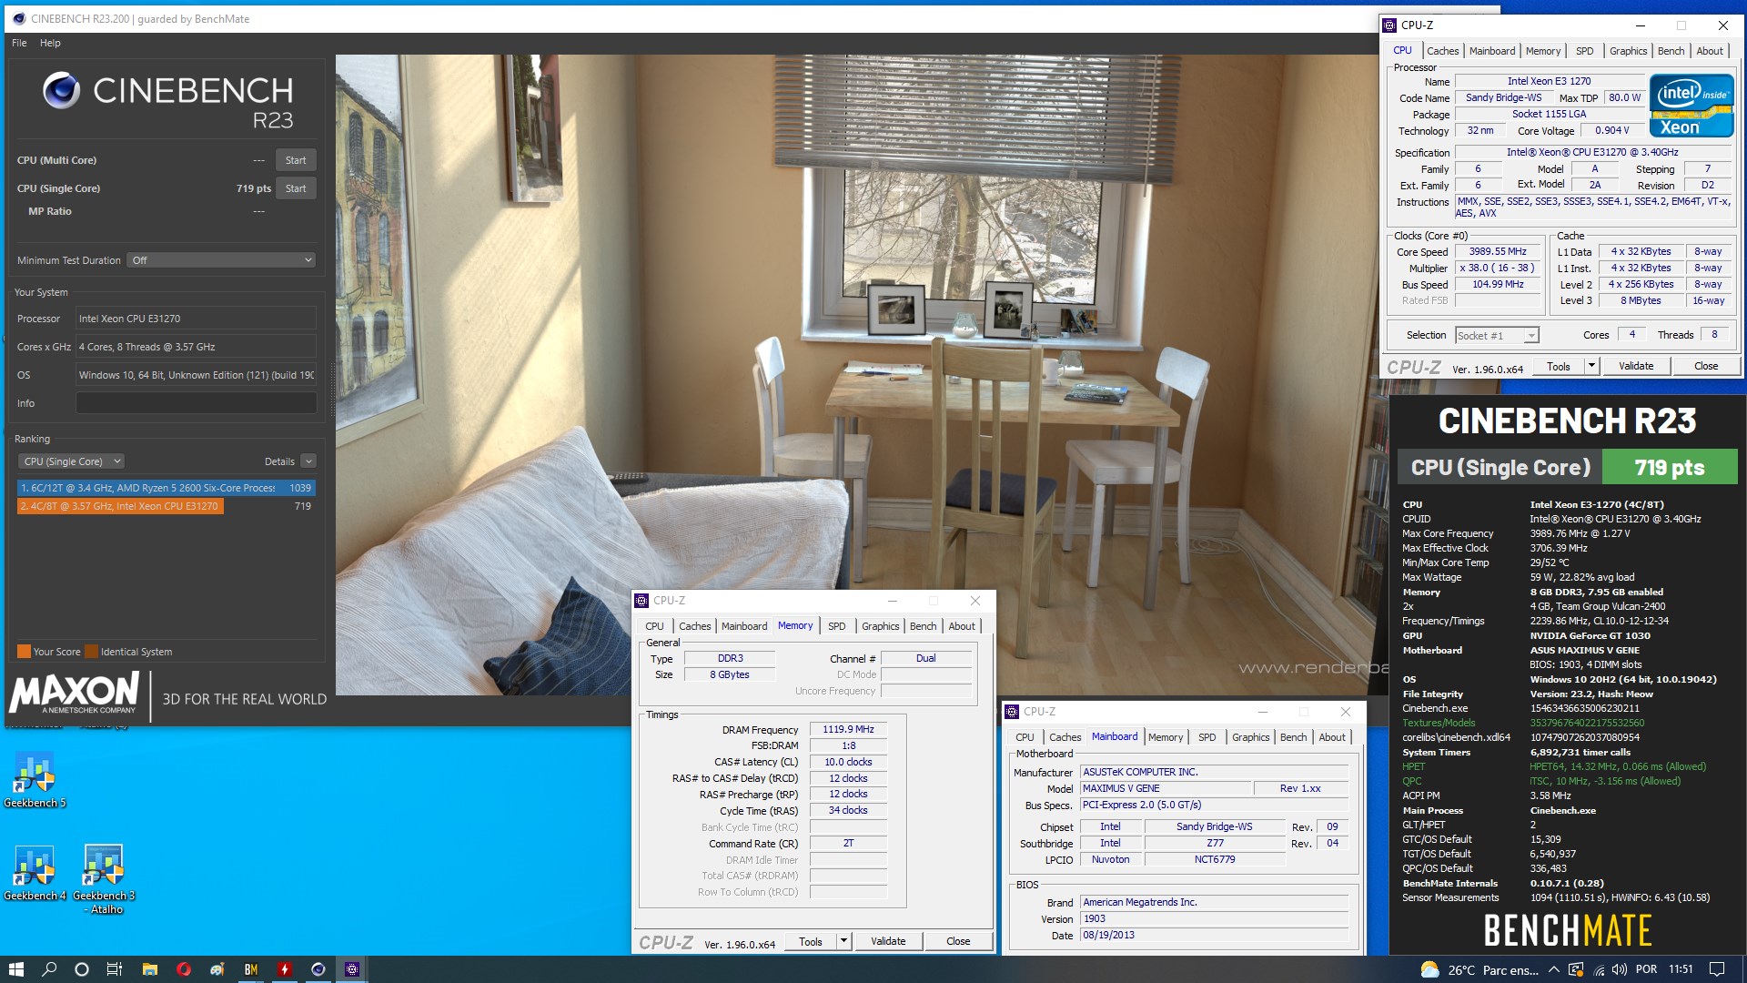Click the Cinebench window title icon
Viewport: 1747px width, 983px height.
coord(17,18)
